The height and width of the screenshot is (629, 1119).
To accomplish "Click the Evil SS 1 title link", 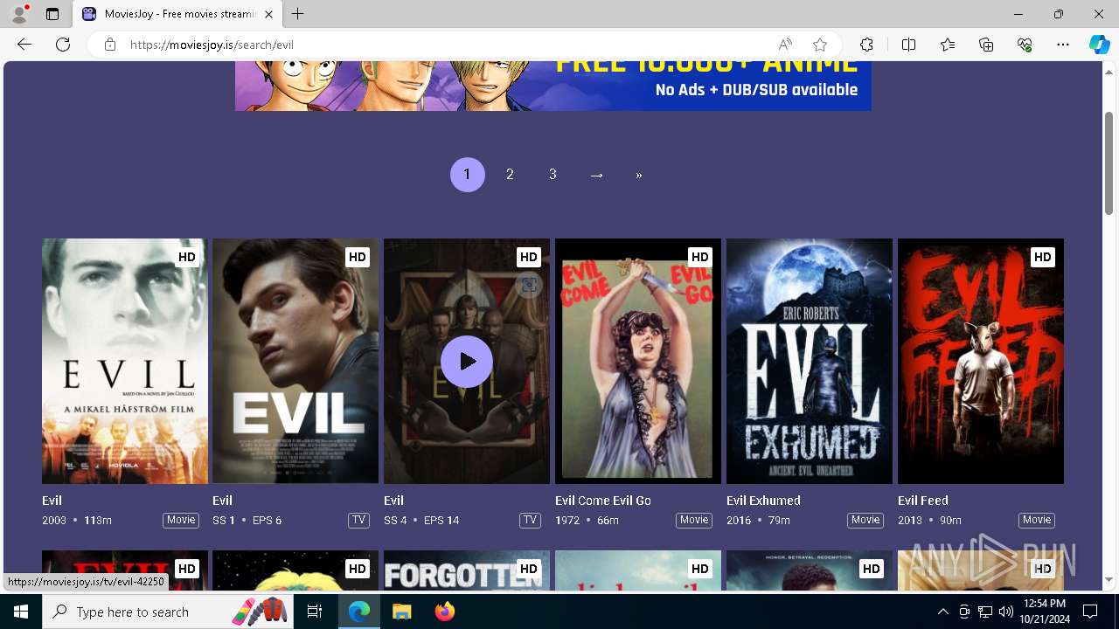I will point(222,501).
